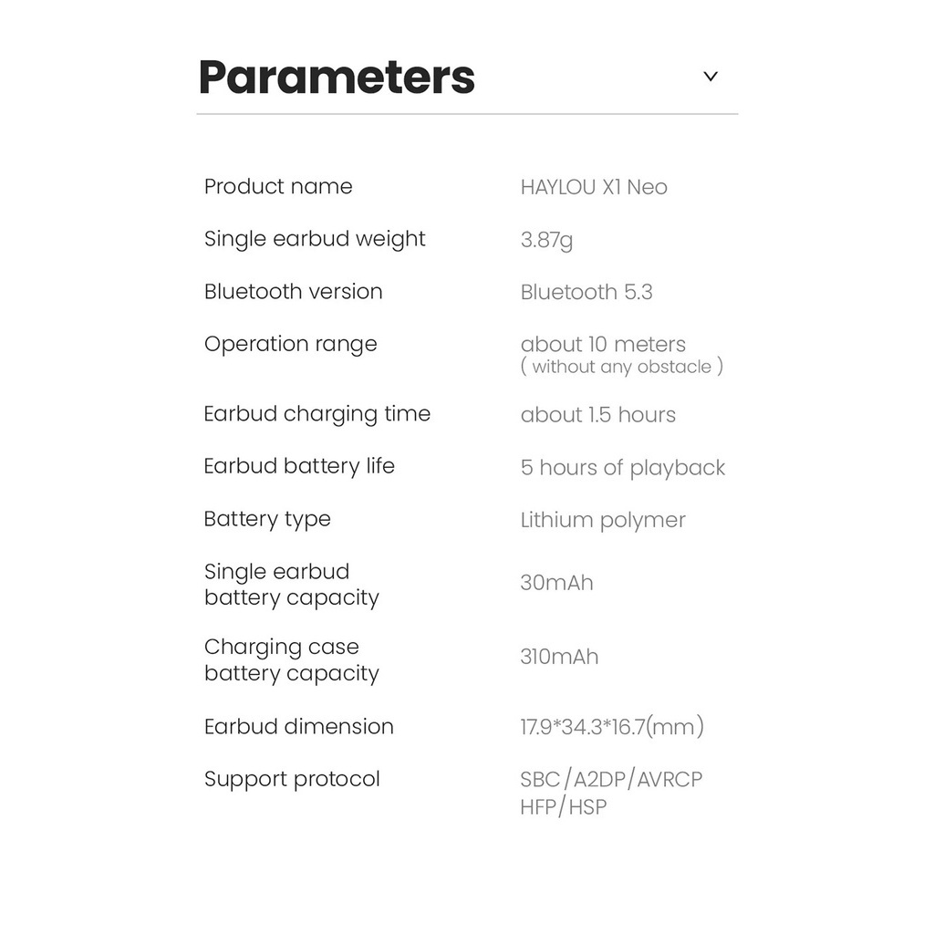Click the 30mAh capacity value

coord(556,583)
